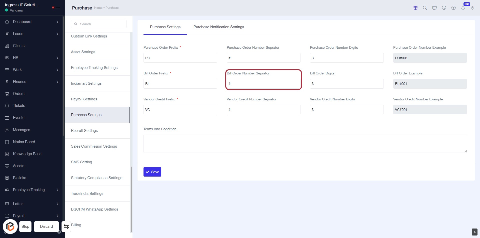Open sticky notes icon in the top bar
The width and height of the screenshot is (480, 238).
434,8
